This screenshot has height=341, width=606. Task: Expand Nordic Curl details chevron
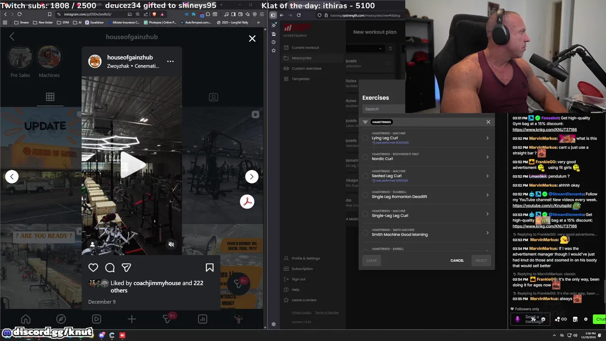tap(487, 157)
